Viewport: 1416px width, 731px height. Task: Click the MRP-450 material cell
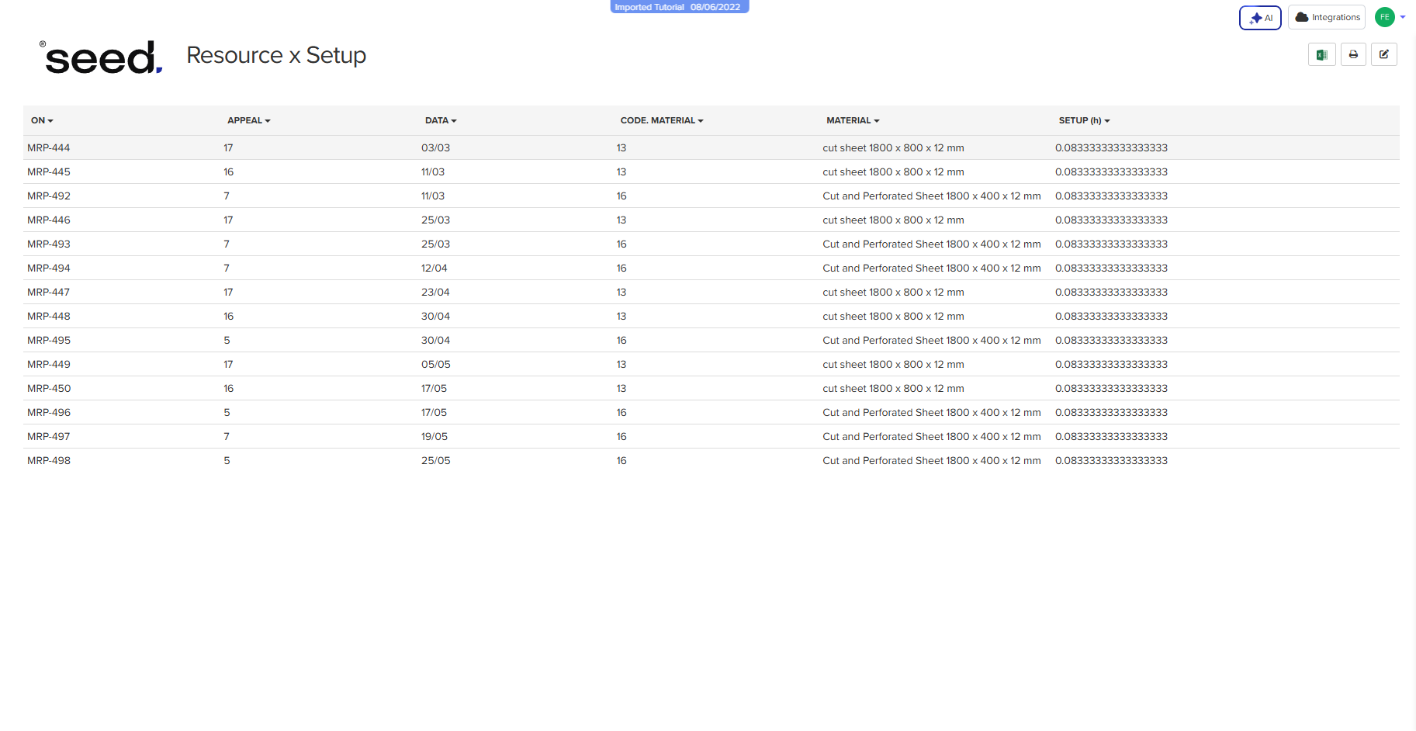pos(893,388)
